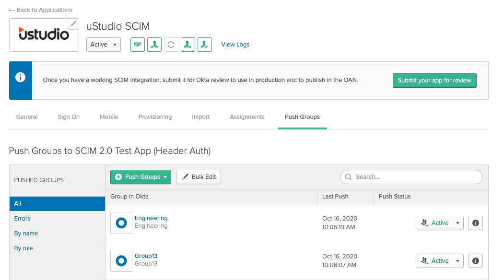Switch to the Import tab
The width and height of the screenshot is (504, 280).
[x=200, y=117]
